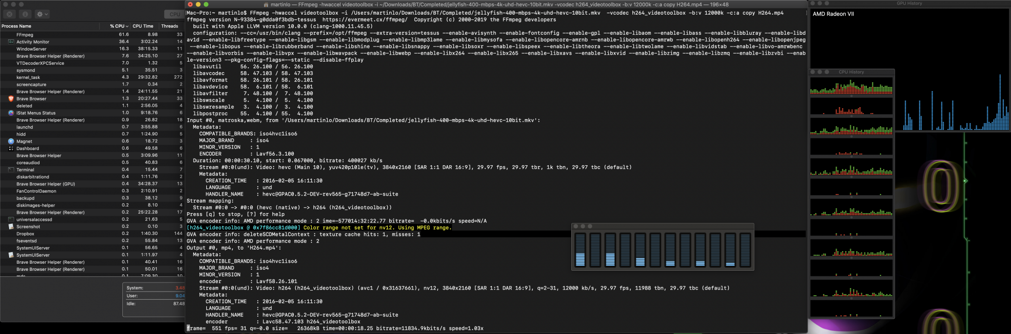The width and height of the screenshot is (1011, 334).
Task: Select the sysmond process row
Action: click(92, 70)
